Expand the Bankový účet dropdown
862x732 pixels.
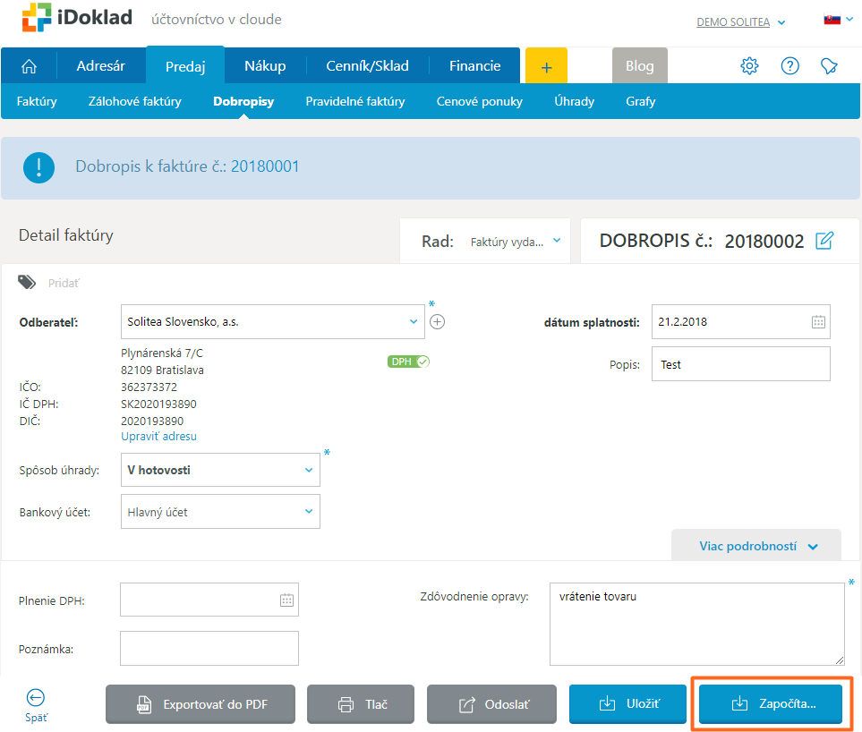point(220,513)
